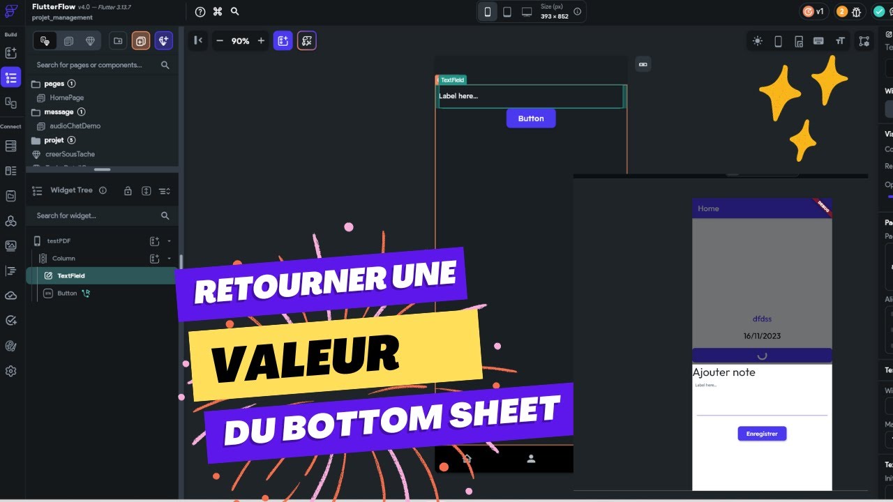
Task: Open keyboard shortcuts command icon
Action: click(x=218, y=12)
